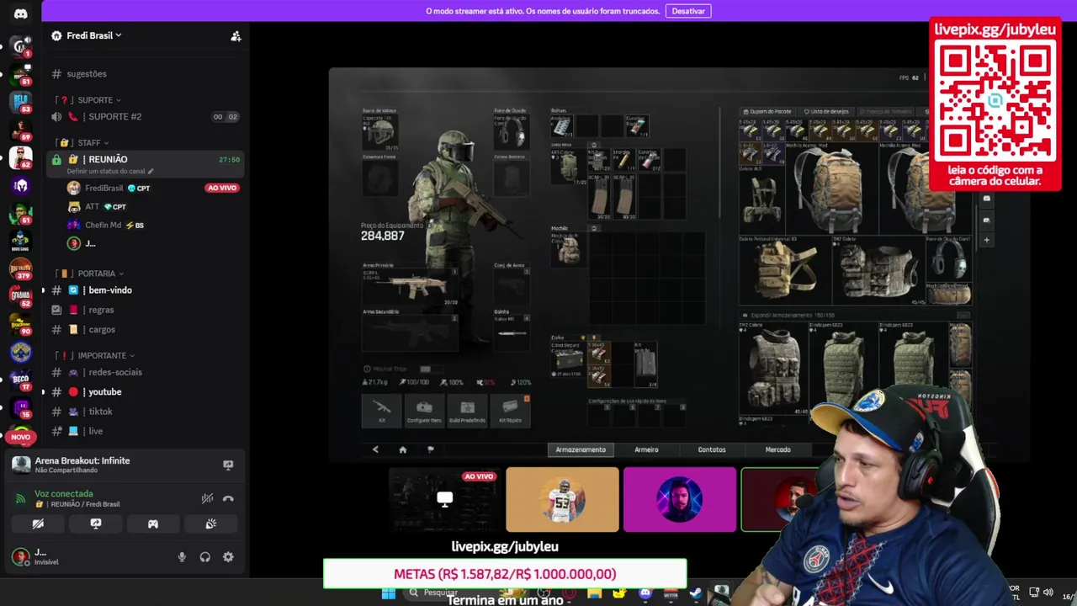The width and height of the screenshot is (1077, 606).
Task: Open Windows Start button
Action: (389, 593)
